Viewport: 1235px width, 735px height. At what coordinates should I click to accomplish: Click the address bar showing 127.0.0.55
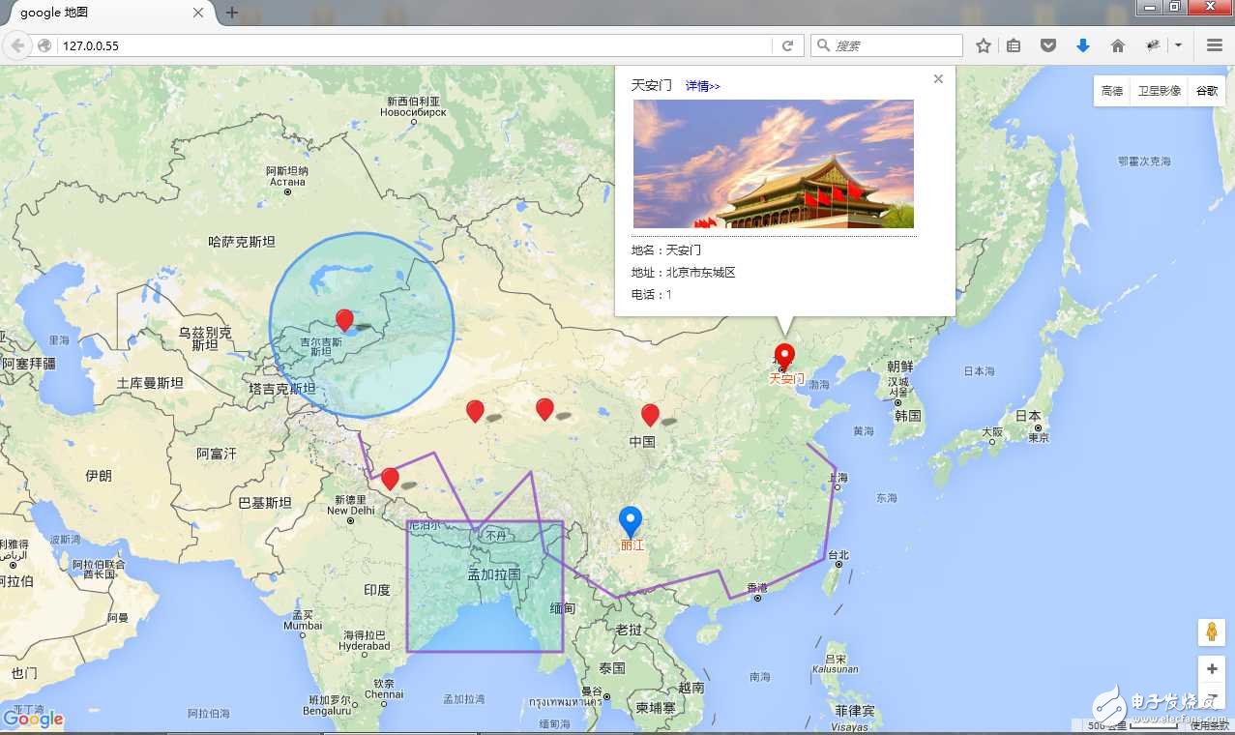tap(416, 45)
